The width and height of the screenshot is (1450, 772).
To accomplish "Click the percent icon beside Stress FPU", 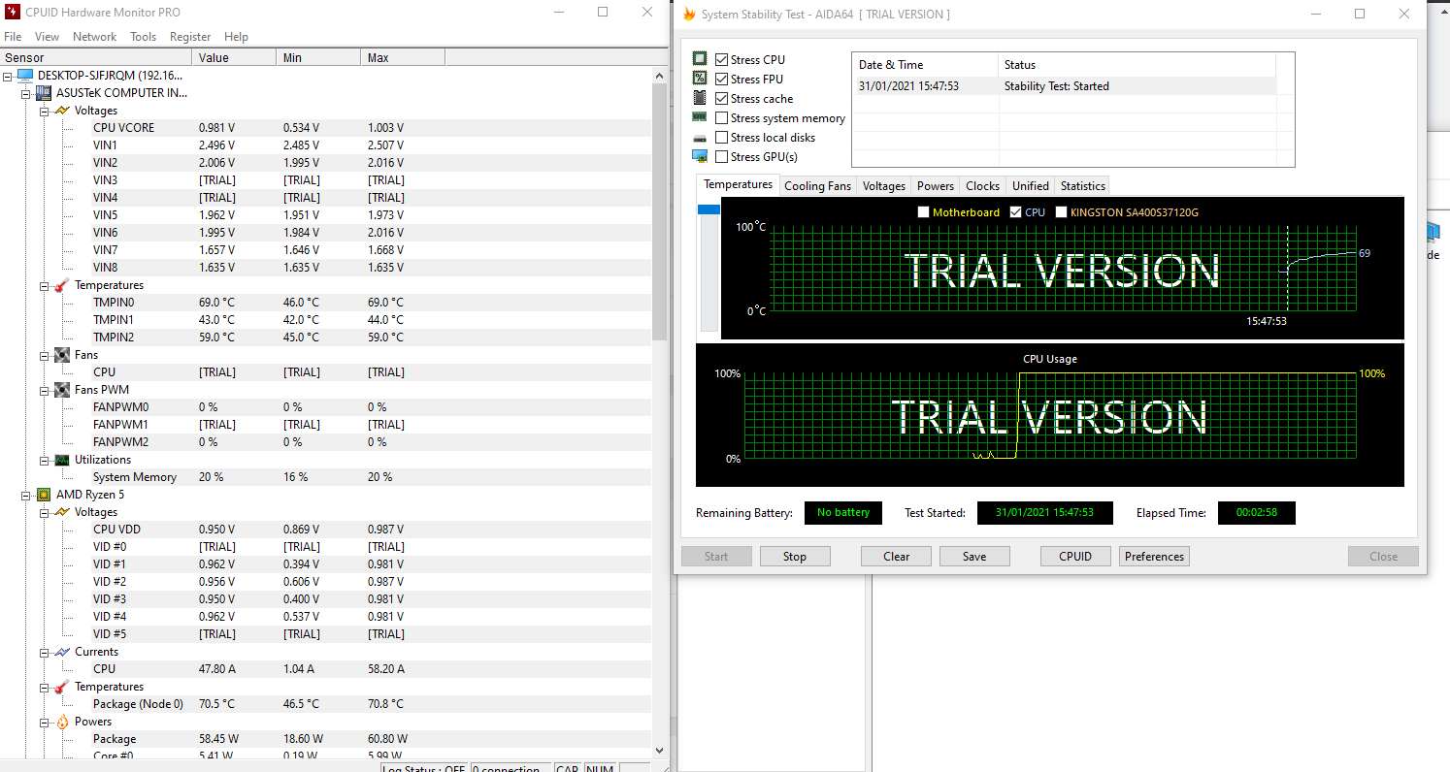I will coord(700,79).
